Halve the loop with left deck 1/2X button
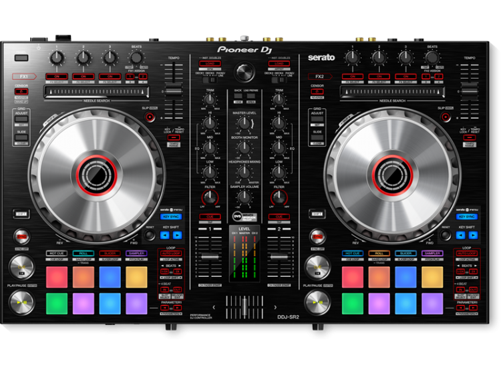The height and width of the screenshot is (375, 501). (164, 272)
